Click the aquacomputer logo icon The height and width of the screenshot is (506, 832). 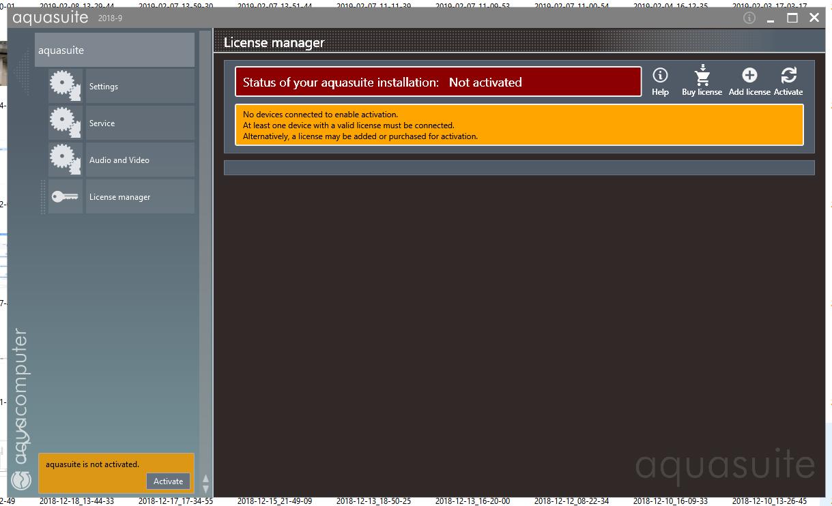point(22,481)
